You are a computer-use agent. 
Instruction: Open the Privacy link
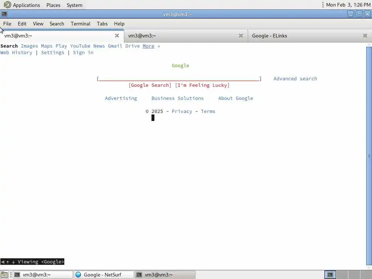pos(182,112)
